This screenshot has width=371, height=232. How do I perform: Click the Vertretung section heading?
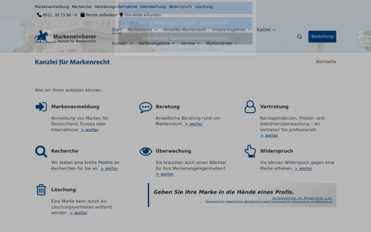[274, 107]
